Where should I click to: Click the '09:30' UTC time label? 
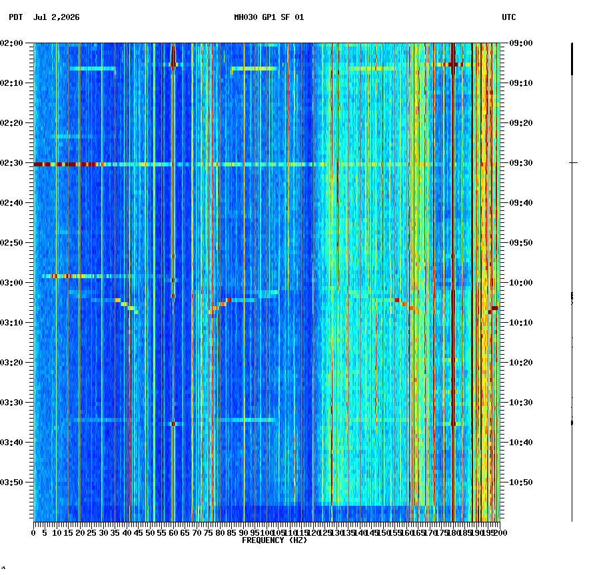pos(521,162)
